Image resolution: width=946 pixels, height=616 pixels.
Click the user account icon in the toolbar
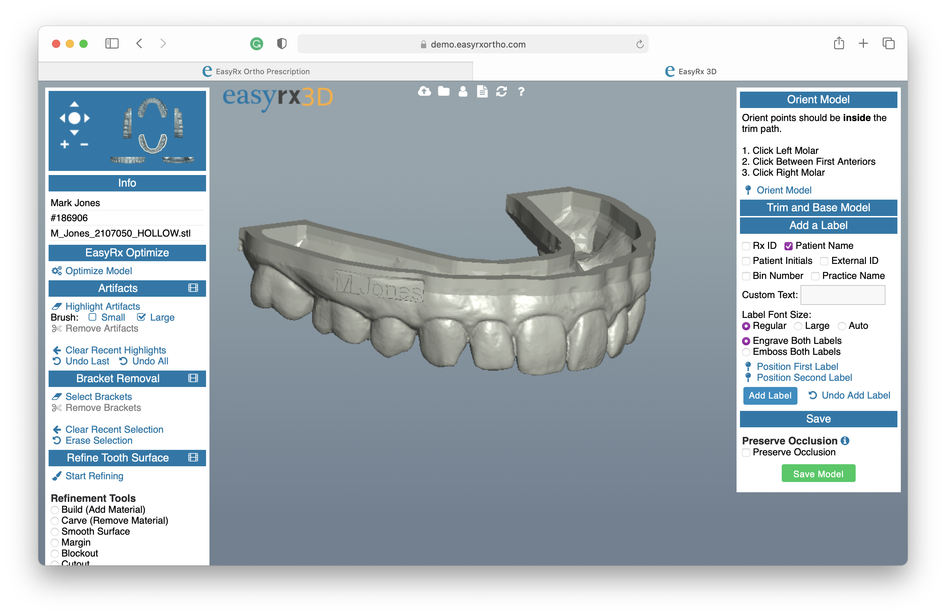tap(462, 92)
